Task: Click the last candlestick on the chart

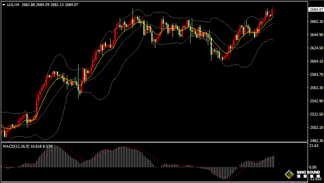Action: [273, 12]
